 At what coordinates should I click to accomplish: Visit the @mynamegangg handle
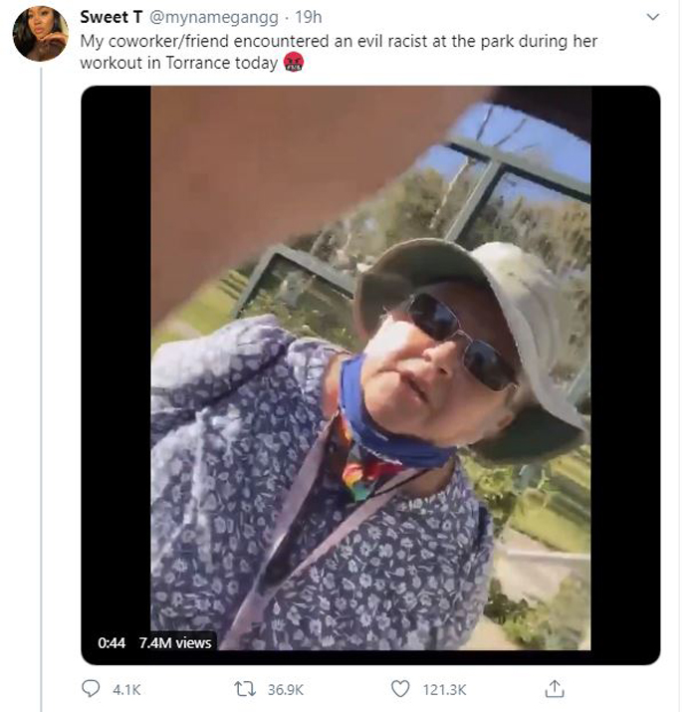point(213,17)
